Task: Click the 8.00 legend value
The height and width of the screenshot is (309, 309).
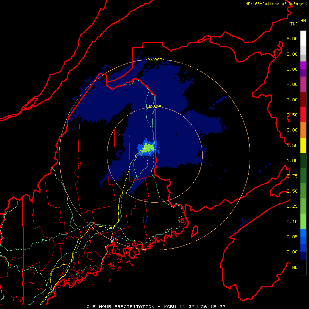Action: [292, 38]
